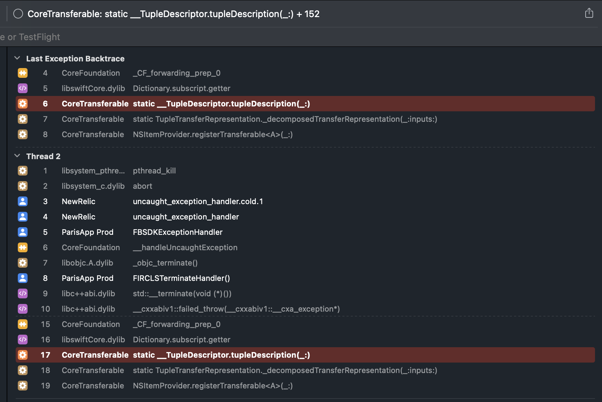Image resolution: width=602 pixels, height=402 pixels.
Task: Collapse the Thread 2 section
Action: tap(17, 156)
